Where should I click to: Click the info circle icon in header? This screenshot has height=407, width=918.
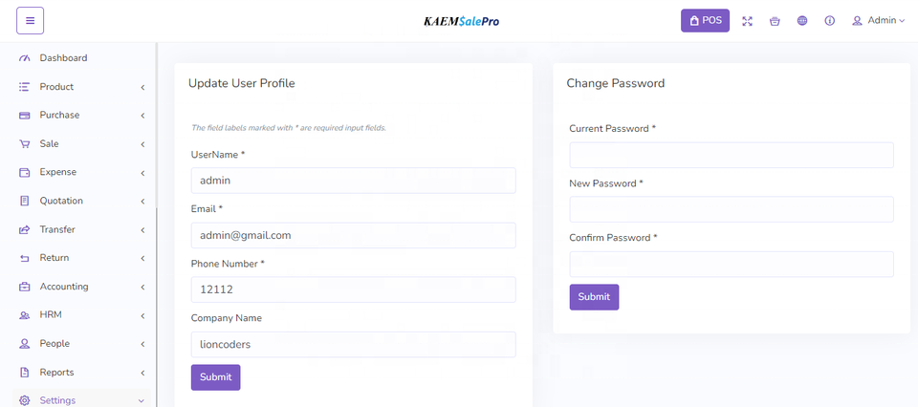tap(829, 21)
